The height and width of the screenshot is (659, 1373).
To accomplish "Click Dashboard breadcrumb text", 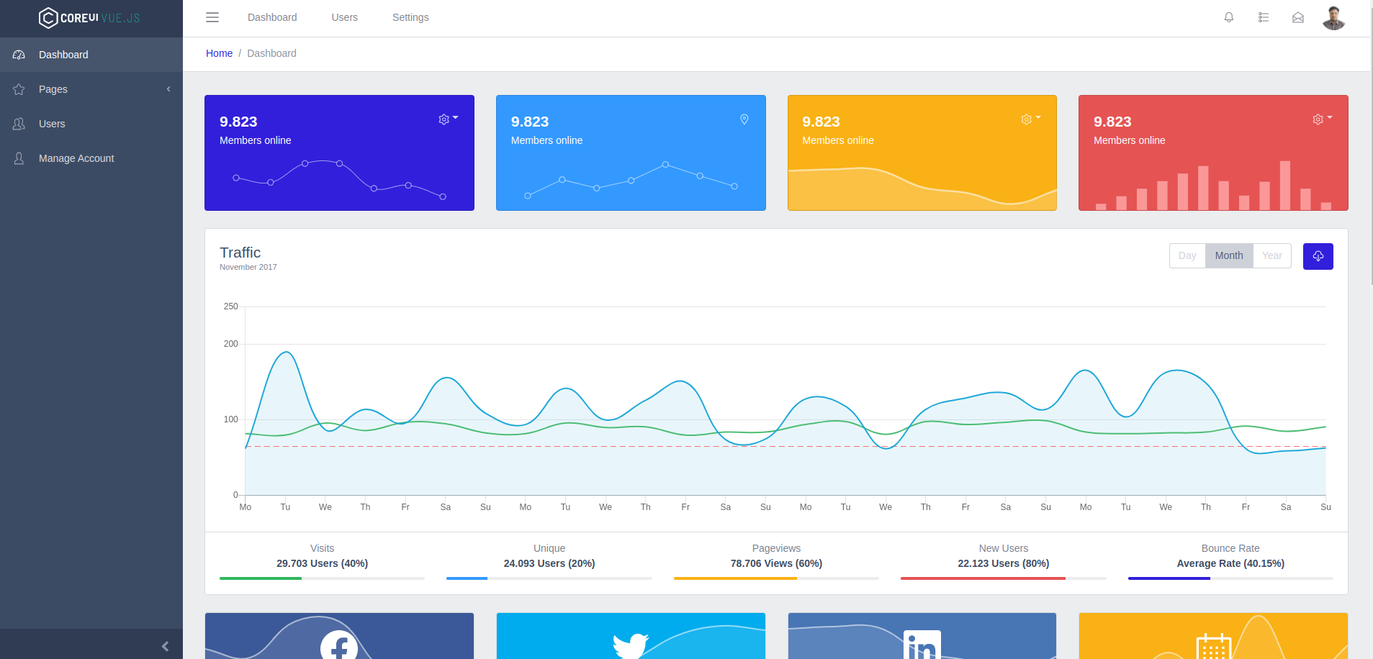I will [271, 53].
